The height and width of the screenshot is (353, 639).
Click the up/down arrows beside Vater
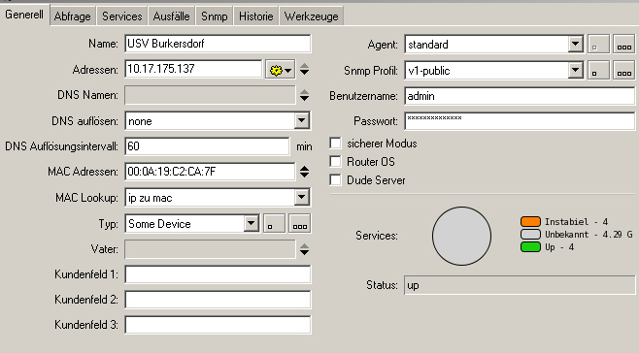pos(304,249)
